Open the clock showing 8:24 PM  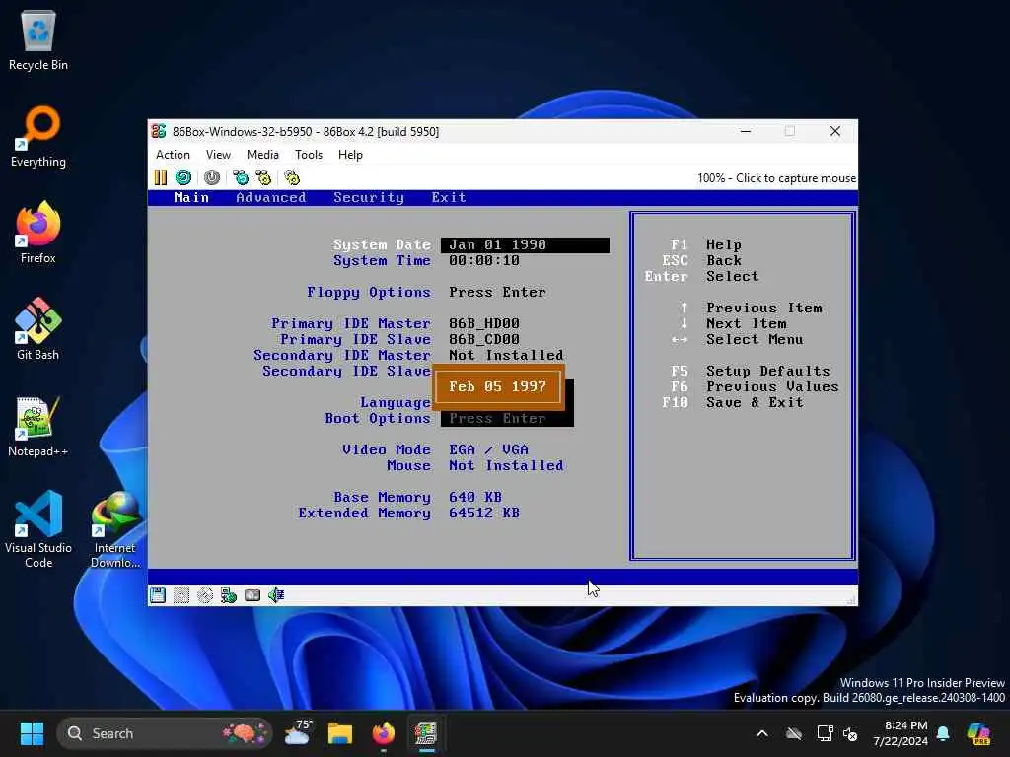pos(901,733)
